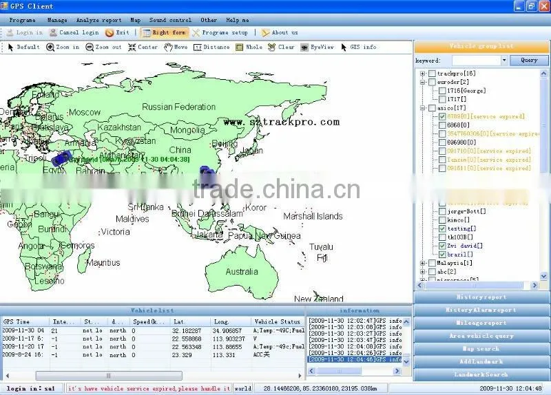Open the Area vehicle query panel
551x395 pixels.
(x=481, y=336)
